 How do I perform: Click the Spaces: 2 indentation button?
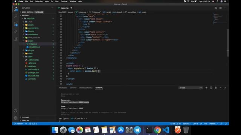[x=187, y=124]
